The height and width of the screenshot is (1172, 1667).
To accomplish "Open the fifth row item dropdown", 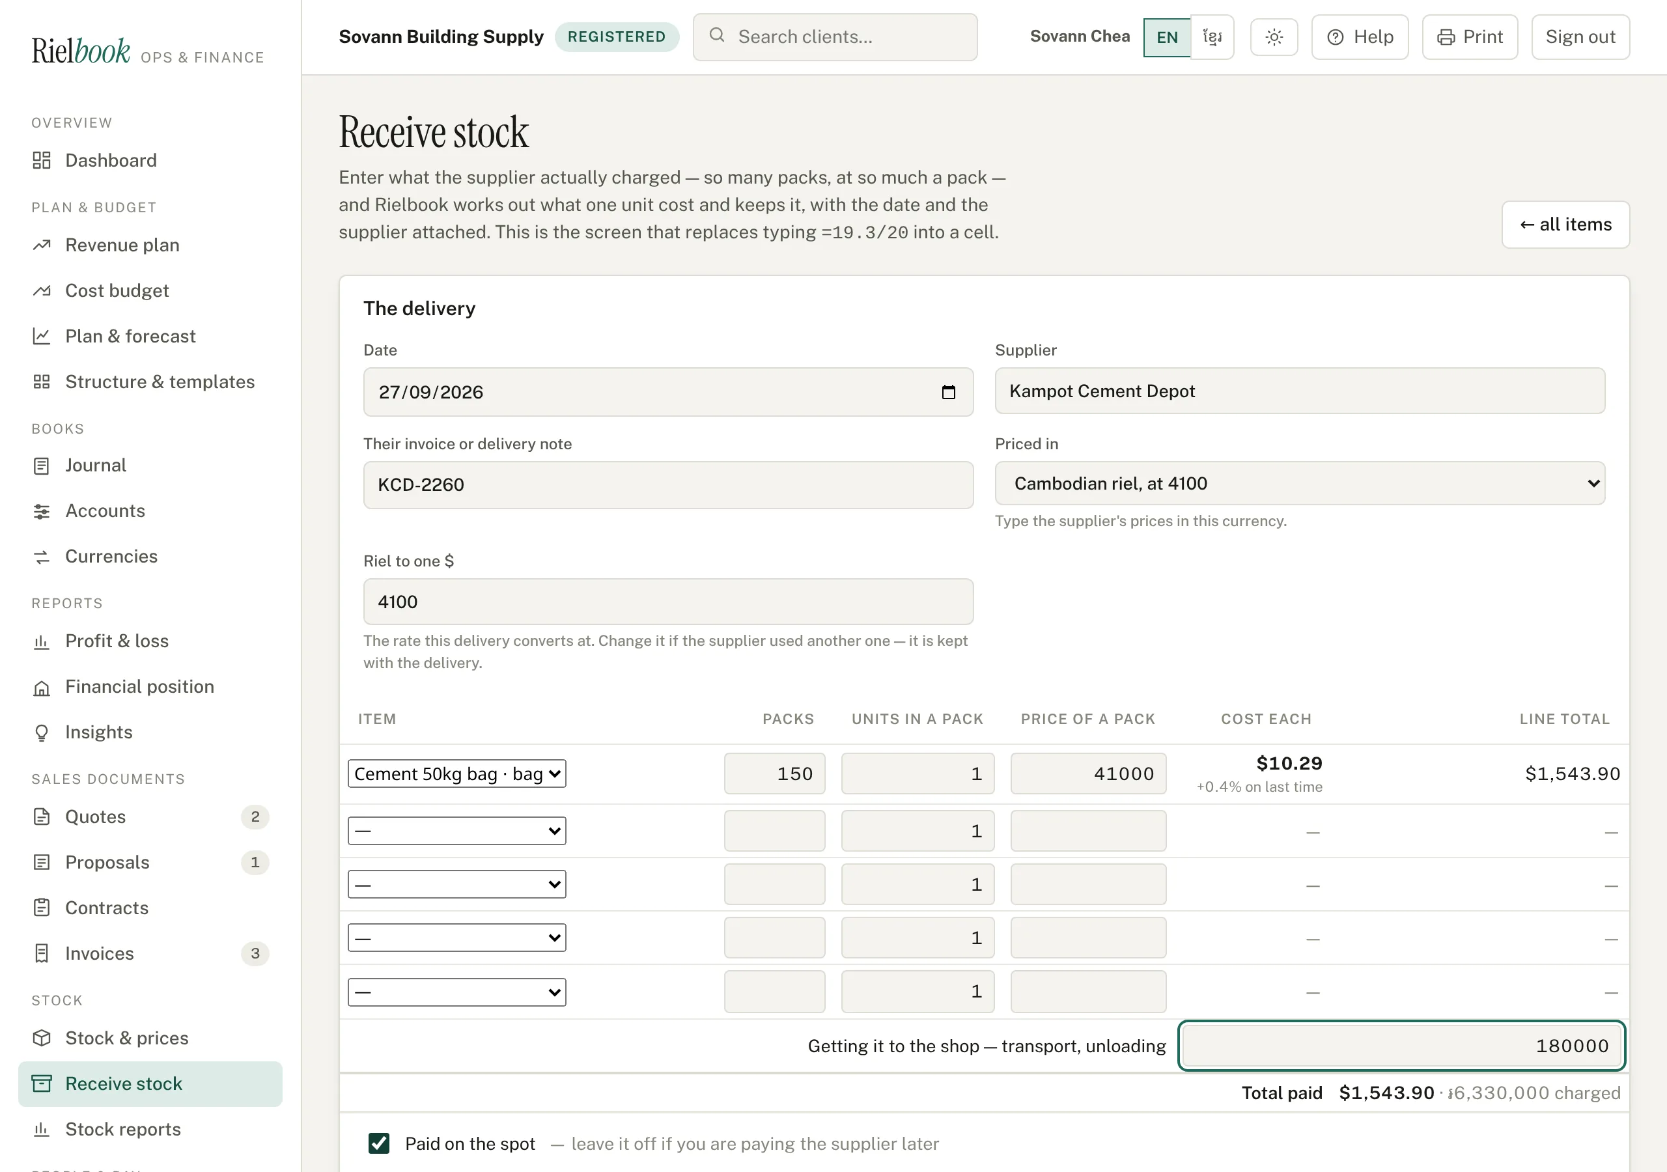I will tap(456, 992).
